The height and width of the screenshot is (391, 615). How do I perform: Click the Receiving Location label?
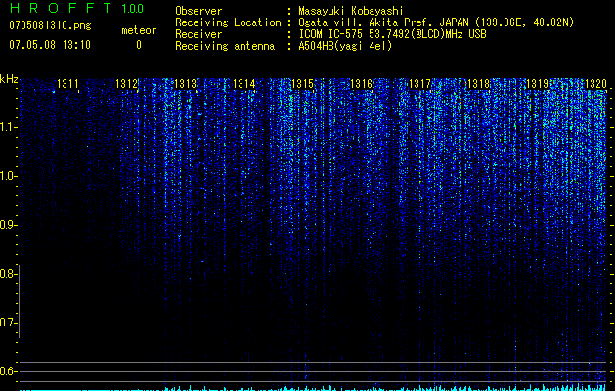(228, 22)
